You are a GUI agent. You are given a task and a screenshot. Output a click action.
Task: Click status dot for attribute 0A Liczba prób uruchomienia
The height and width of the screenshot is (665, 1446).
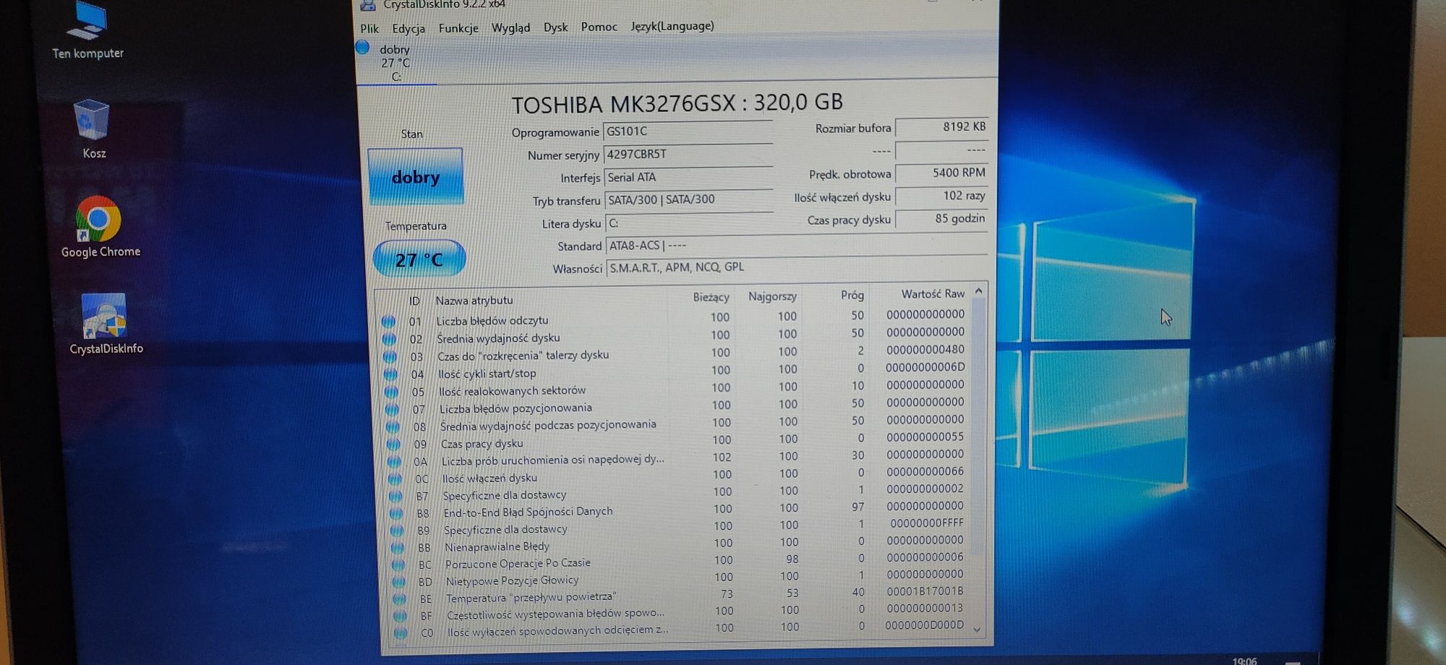(394, 461)
